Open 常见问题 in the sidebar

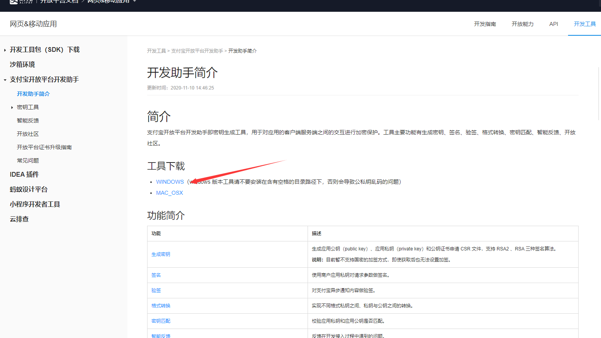[x=28, y=161]
